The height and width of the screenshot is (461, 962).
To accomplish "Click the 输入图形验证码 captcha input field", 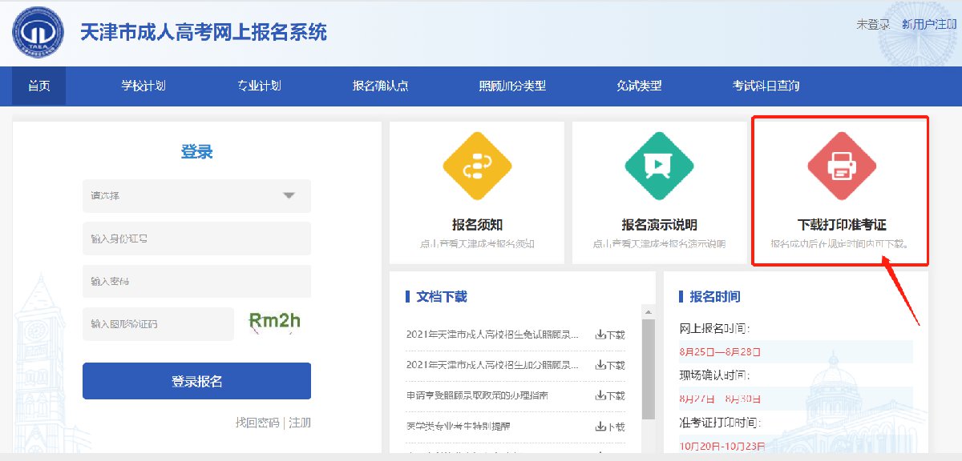I will point(158,324).
